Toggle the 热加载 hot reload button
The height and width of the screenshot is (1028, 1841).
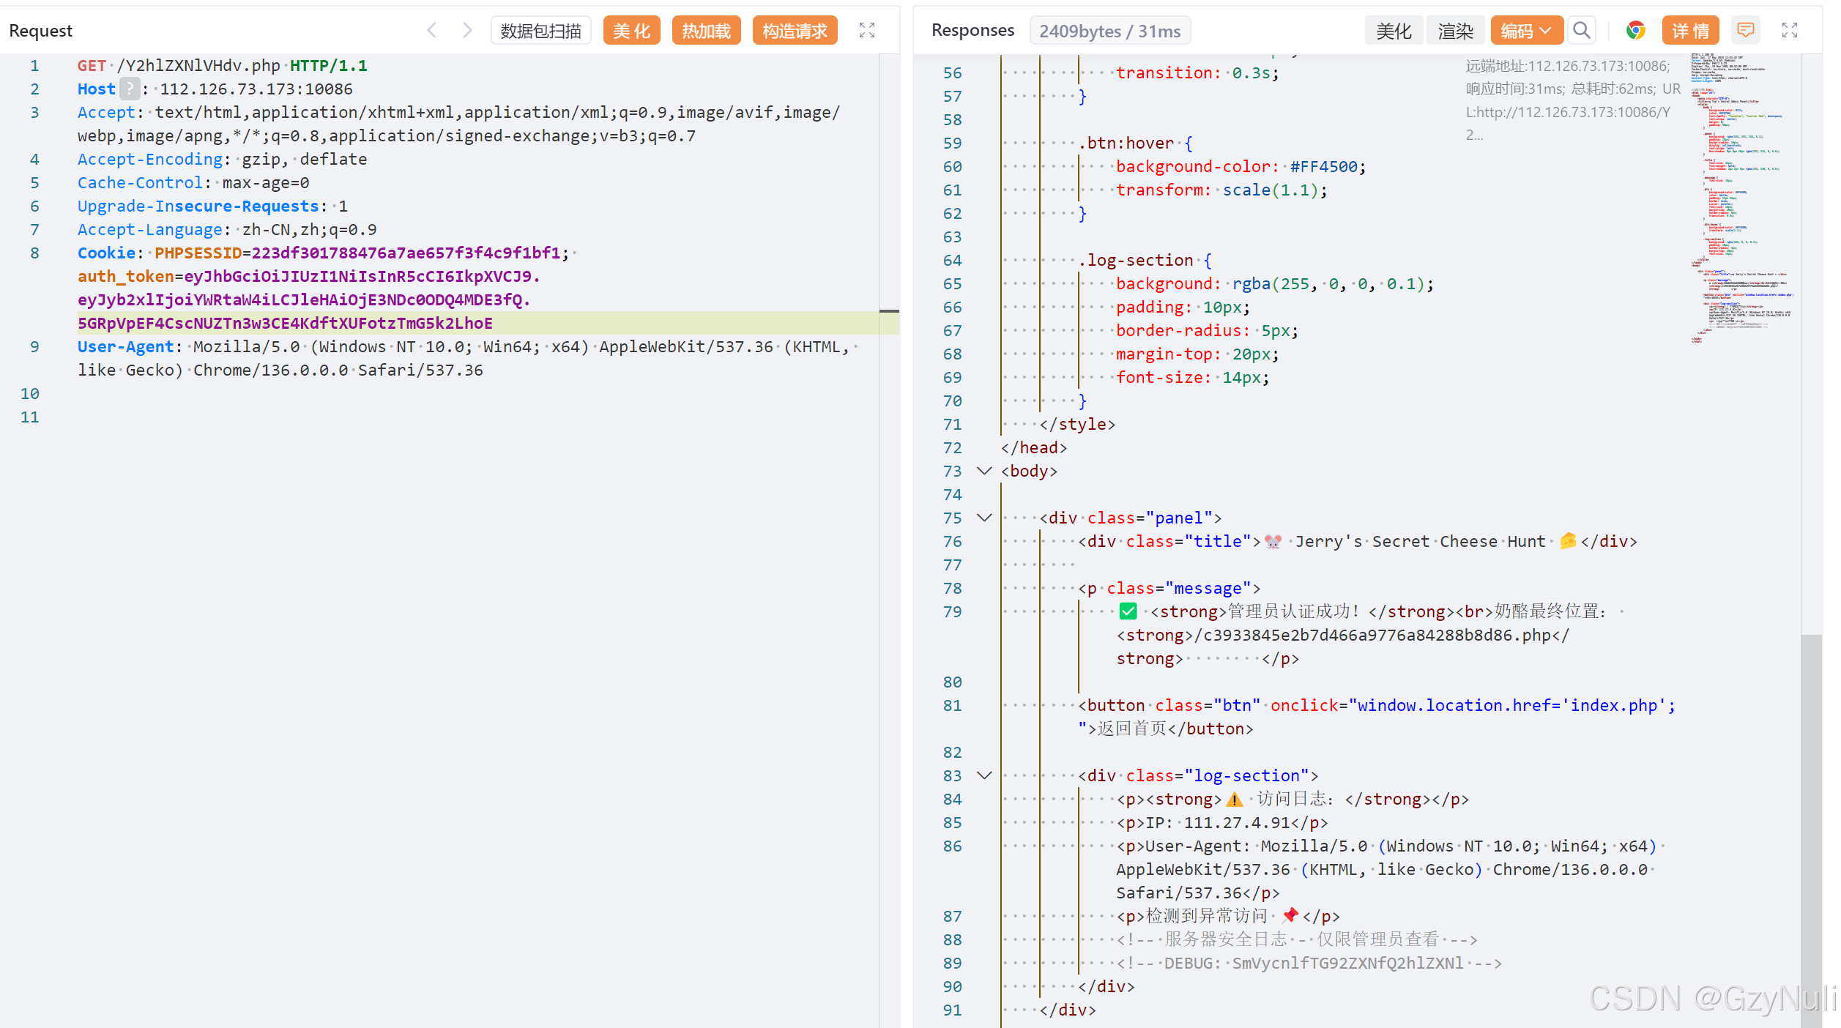(x=706, y=31)
